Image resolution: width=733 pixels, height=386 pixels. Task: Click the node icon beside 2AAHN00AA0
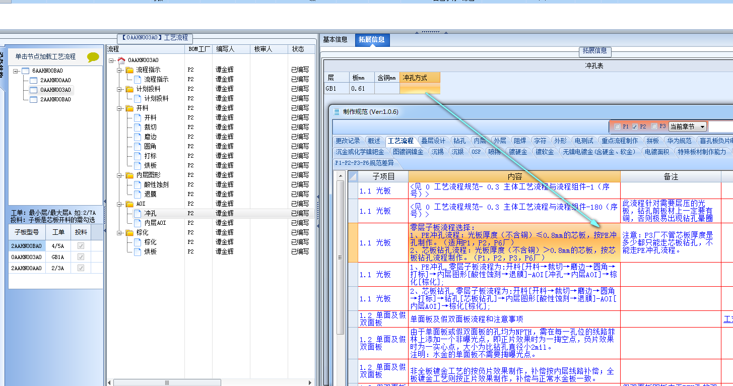[x=34, y=80]
